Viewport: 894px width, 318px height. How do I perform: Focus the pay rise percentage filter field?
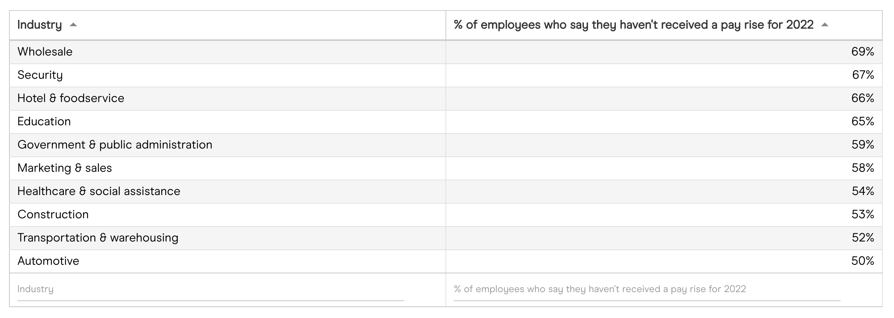coord(647,289)
